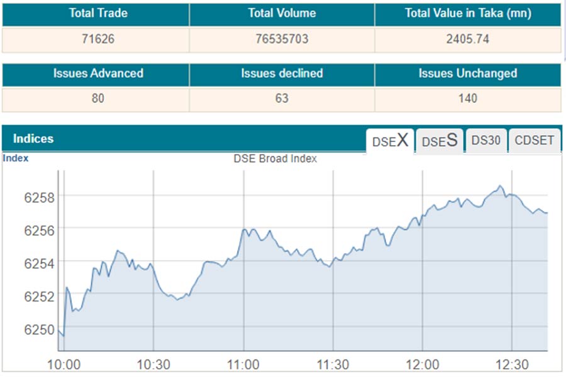
Task: Click the Total Trade column header
Action: (97, 13)
